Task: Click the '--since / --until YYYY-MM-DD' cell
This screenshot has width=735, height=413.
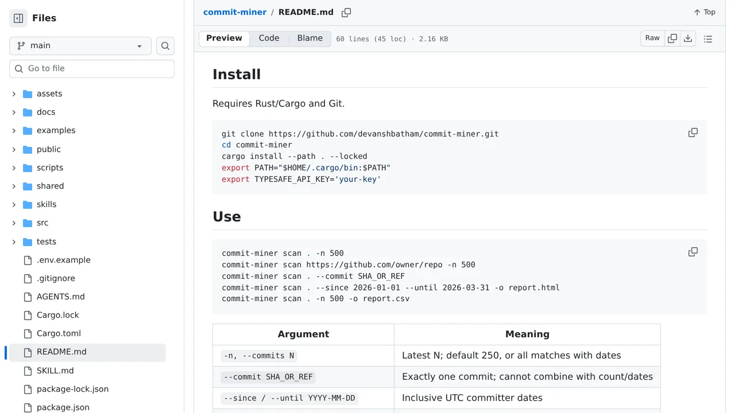Action: (303, 398)
